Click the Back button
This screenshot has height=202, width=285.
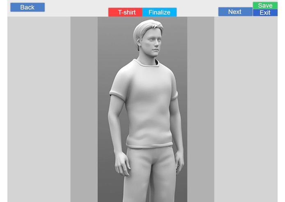[27, 7]
